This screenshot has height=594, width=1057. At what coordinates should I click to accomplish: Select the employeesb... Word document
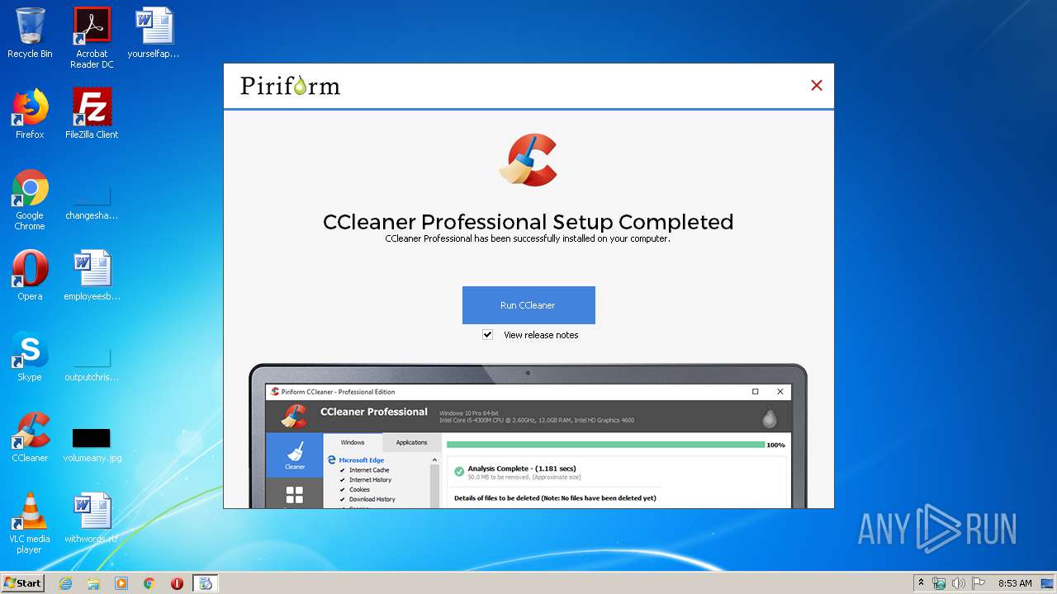pos(92,276)
